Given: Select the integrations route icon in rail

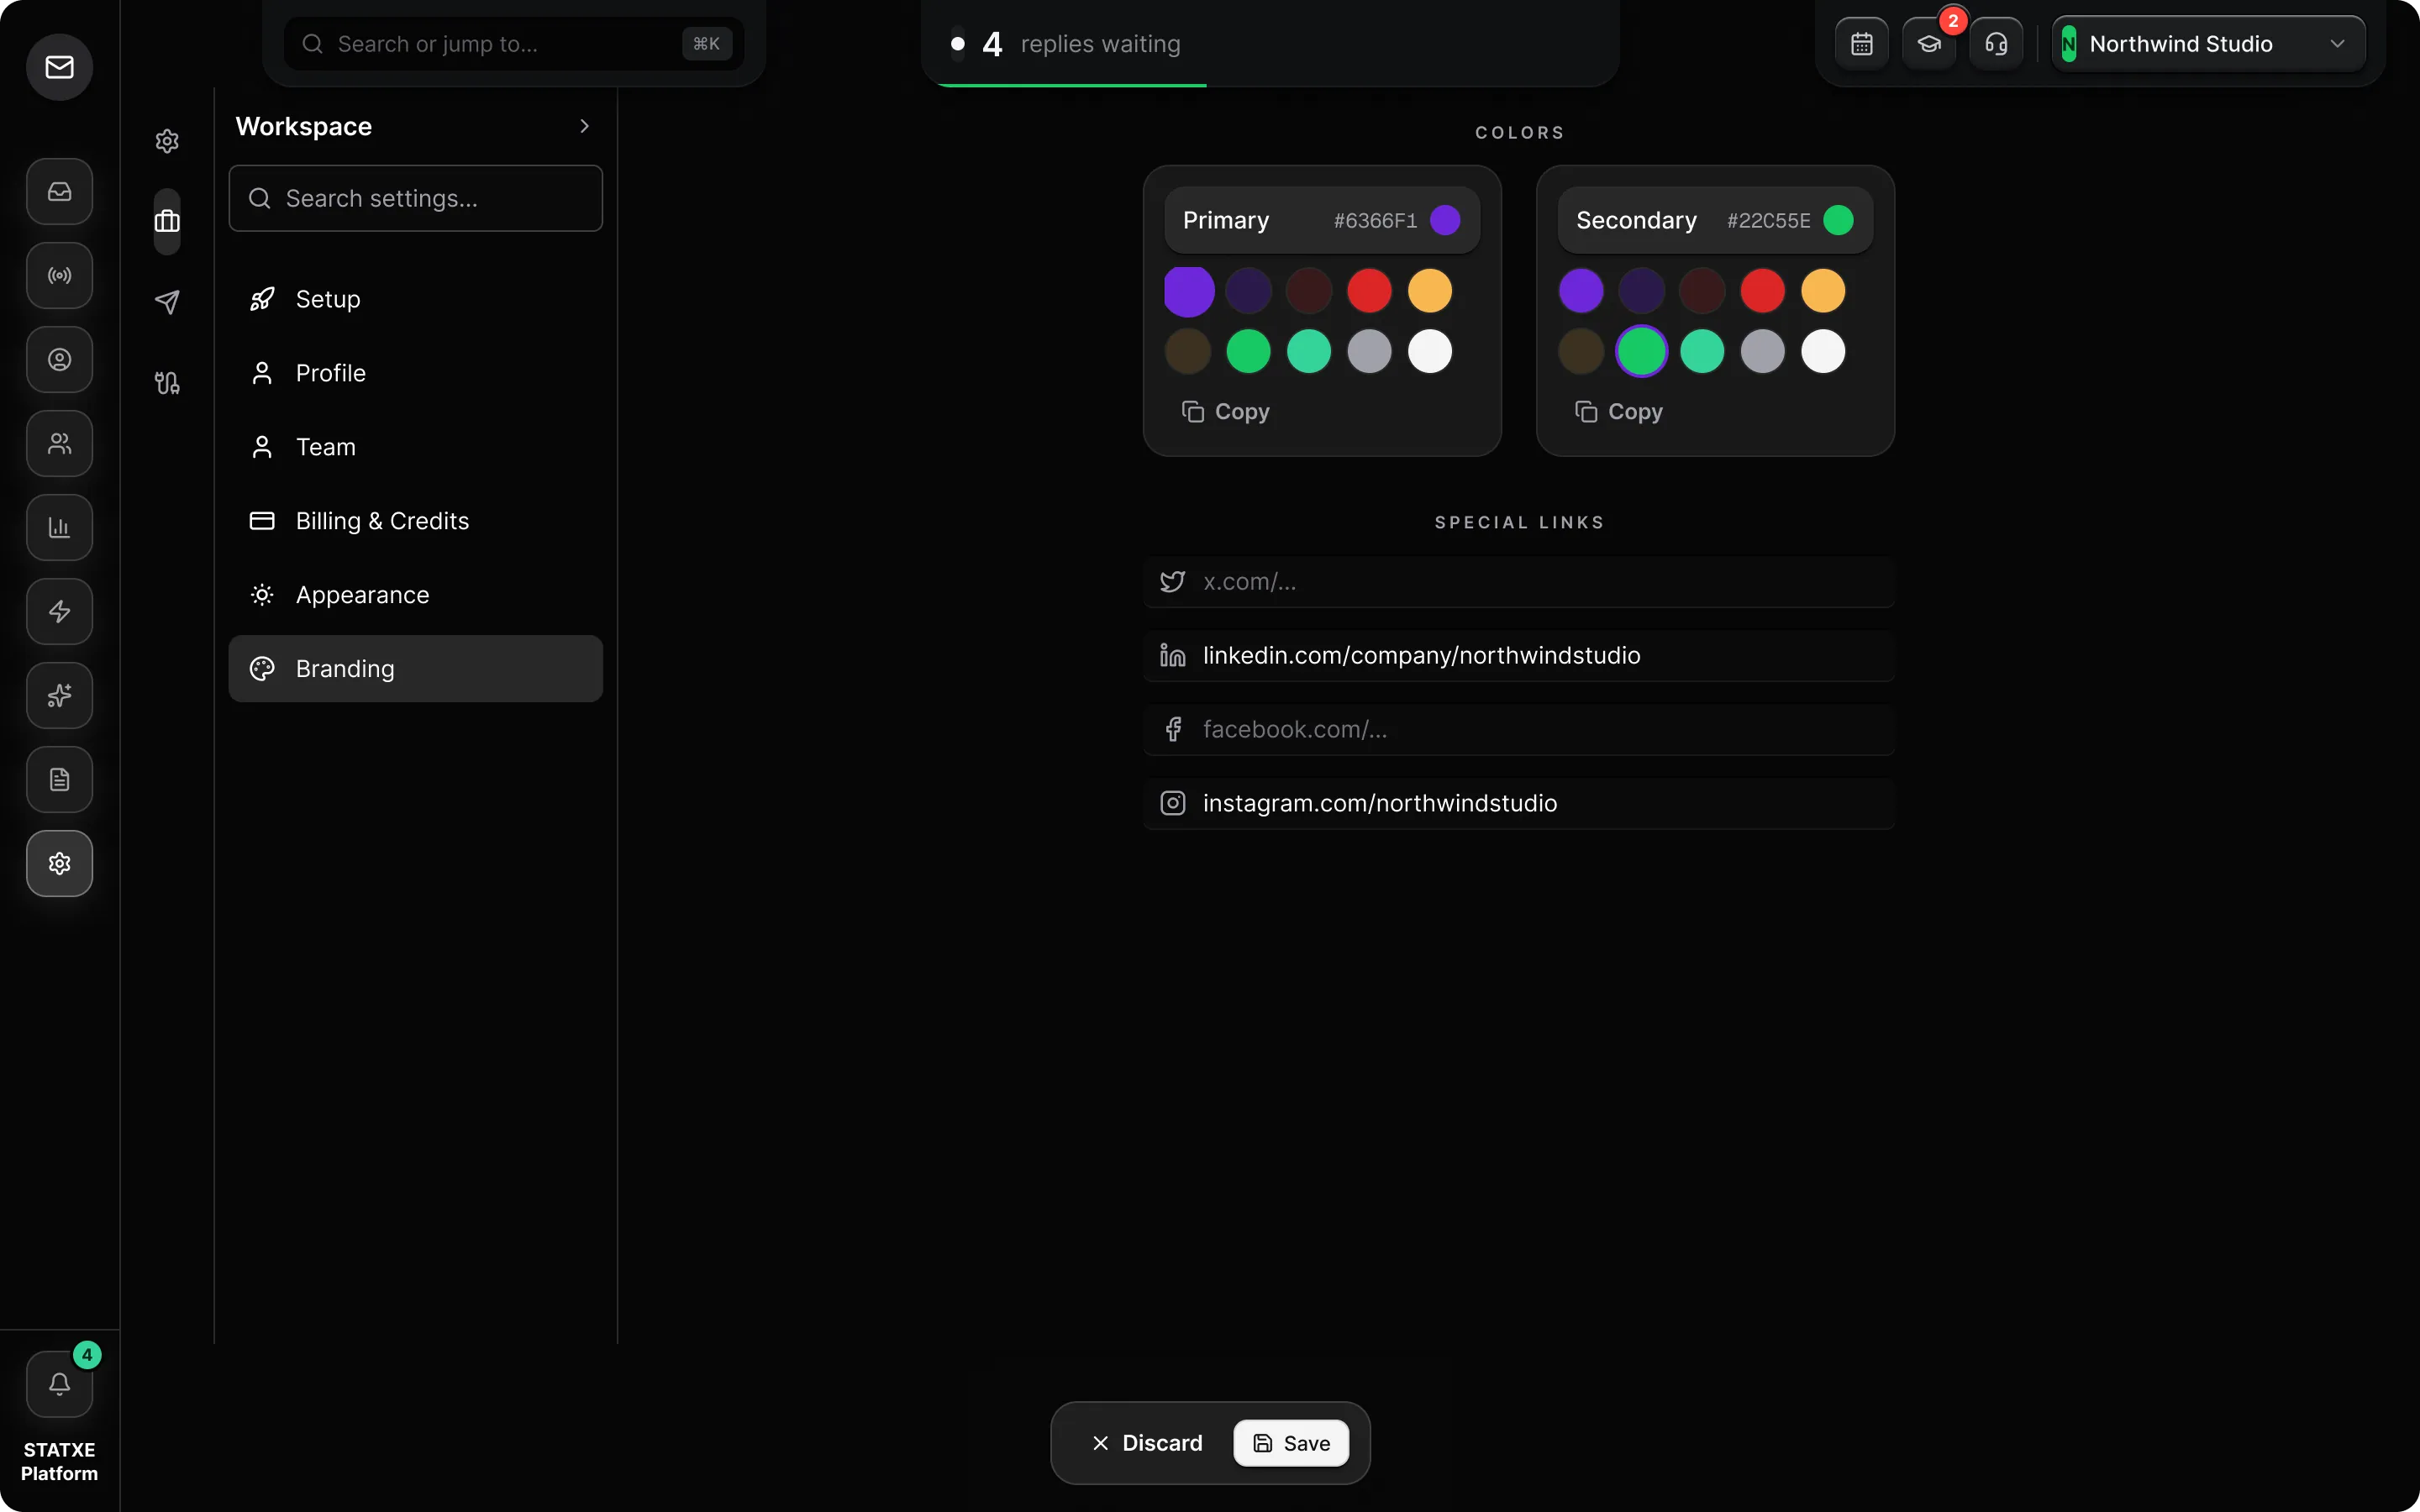Looking at the screenshot, I should click(x=167, y=382).
